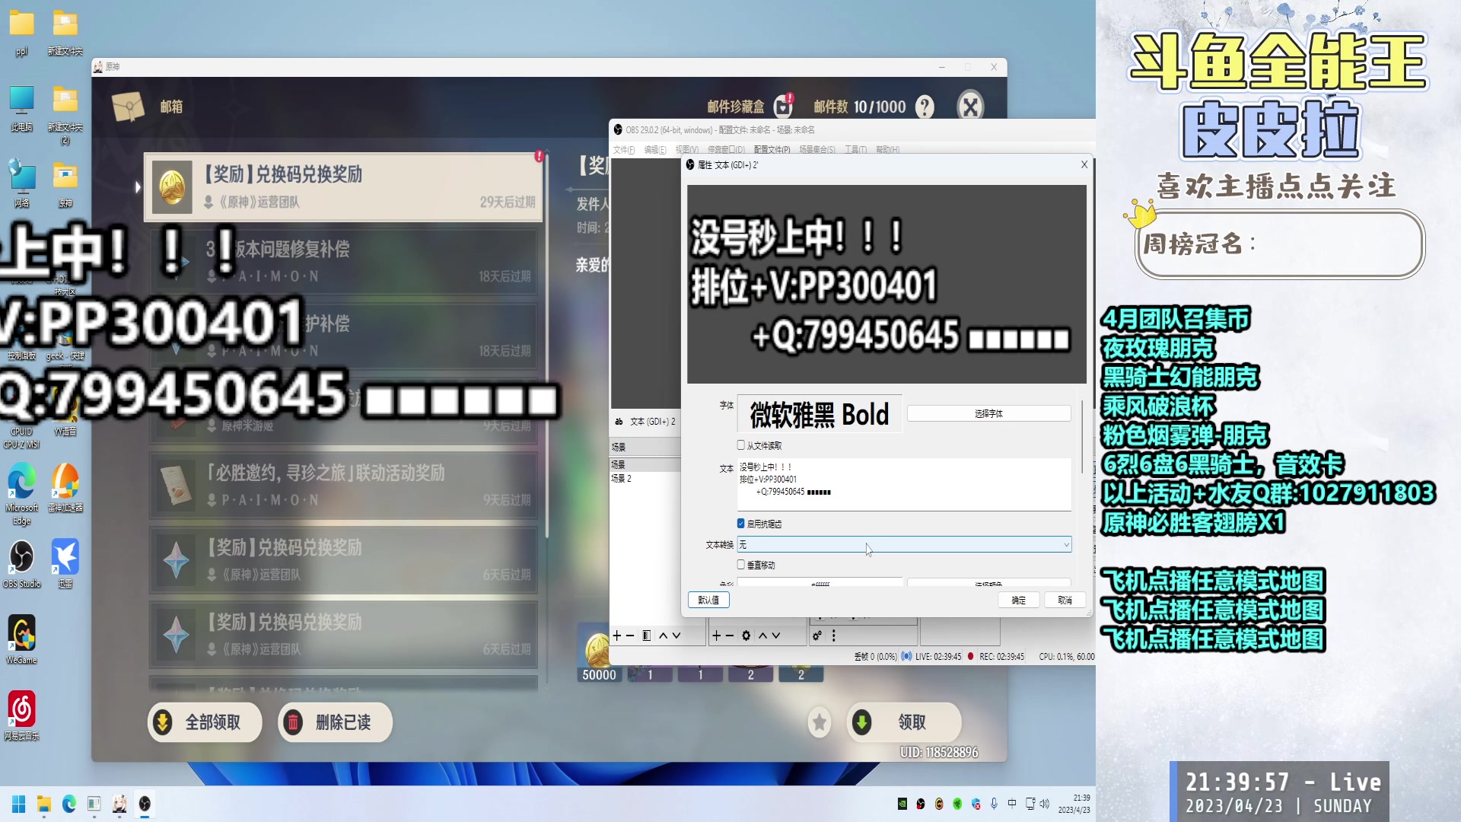Enable the 垂直移动 checkbox
Viewport: 1461px width, 822px height.
click(x=740, y=564)
